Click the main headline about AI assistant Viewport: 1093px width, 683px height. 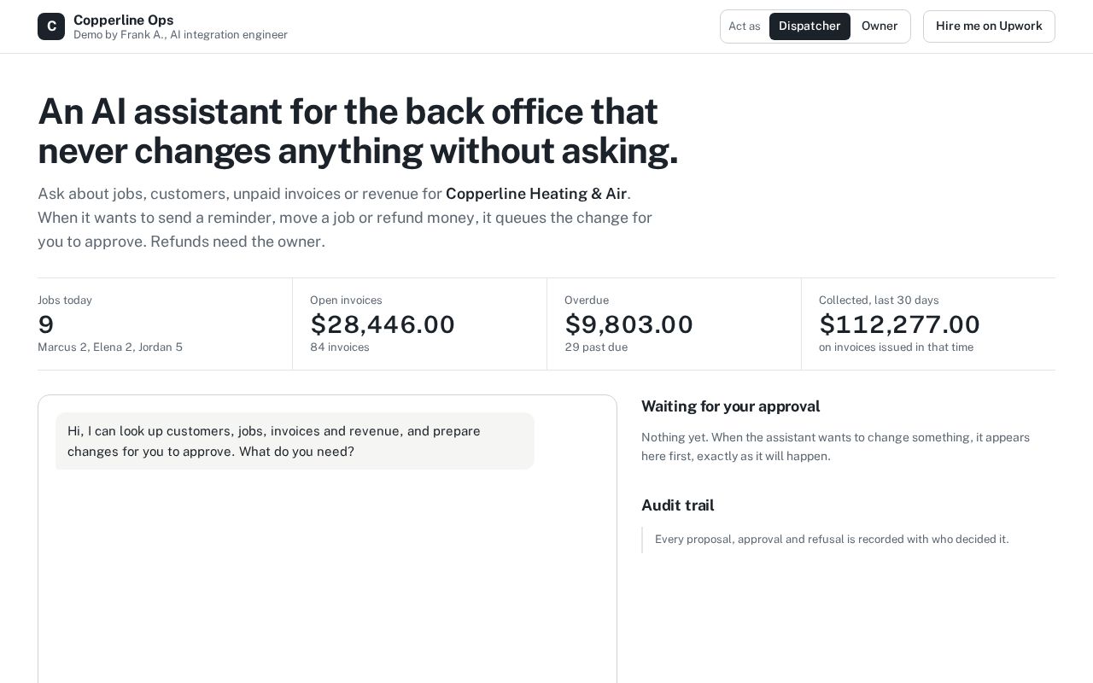coord(358,131)
